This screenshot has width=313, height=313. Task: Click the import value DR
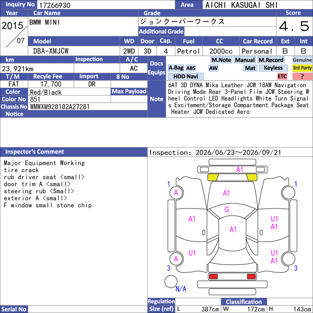92,84
